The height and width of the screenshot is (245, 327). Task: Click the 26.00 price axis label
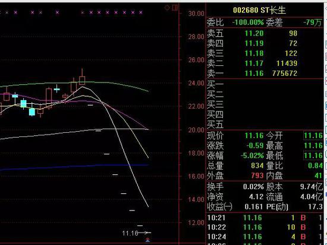click(196, 60)
